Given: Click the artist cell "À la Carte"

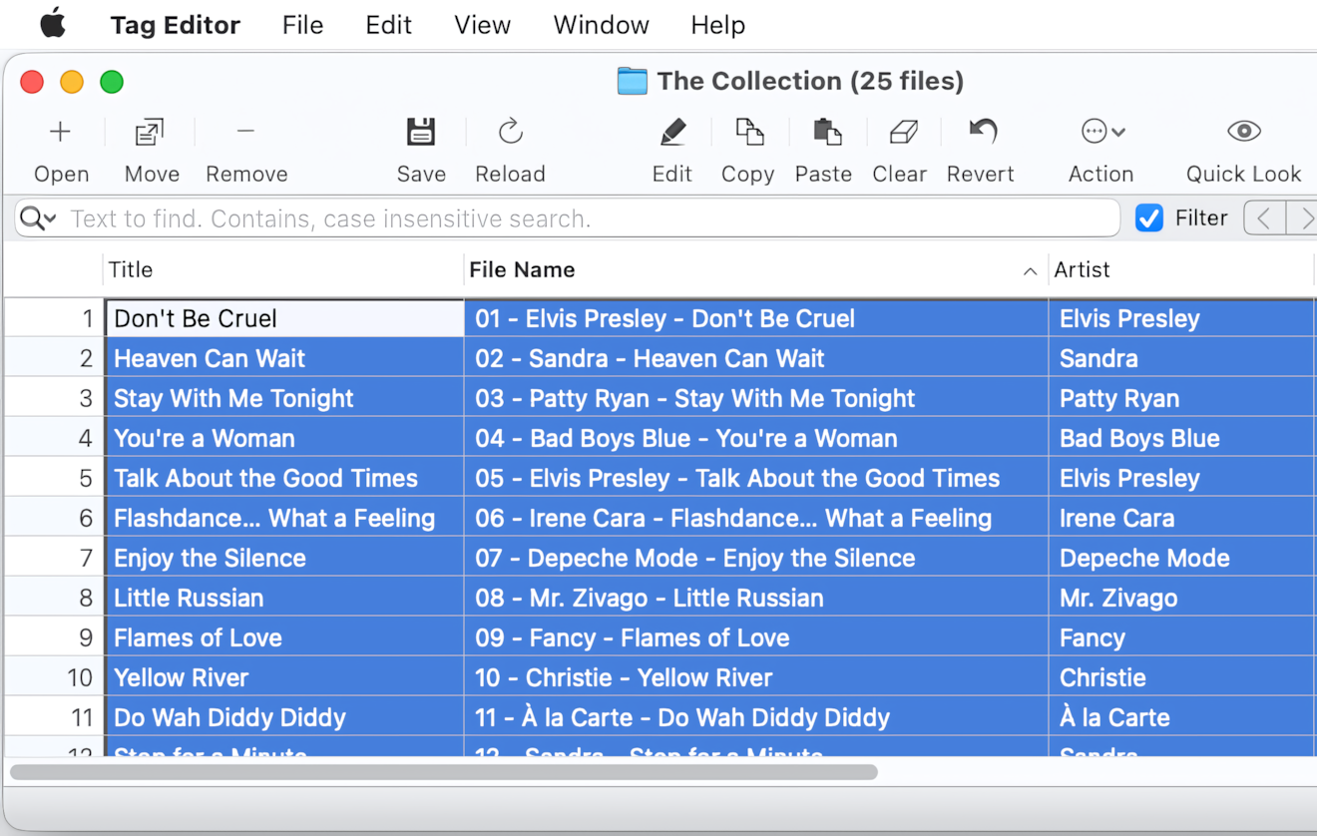Looking at the screenshot, I should tap(1181, 717).
